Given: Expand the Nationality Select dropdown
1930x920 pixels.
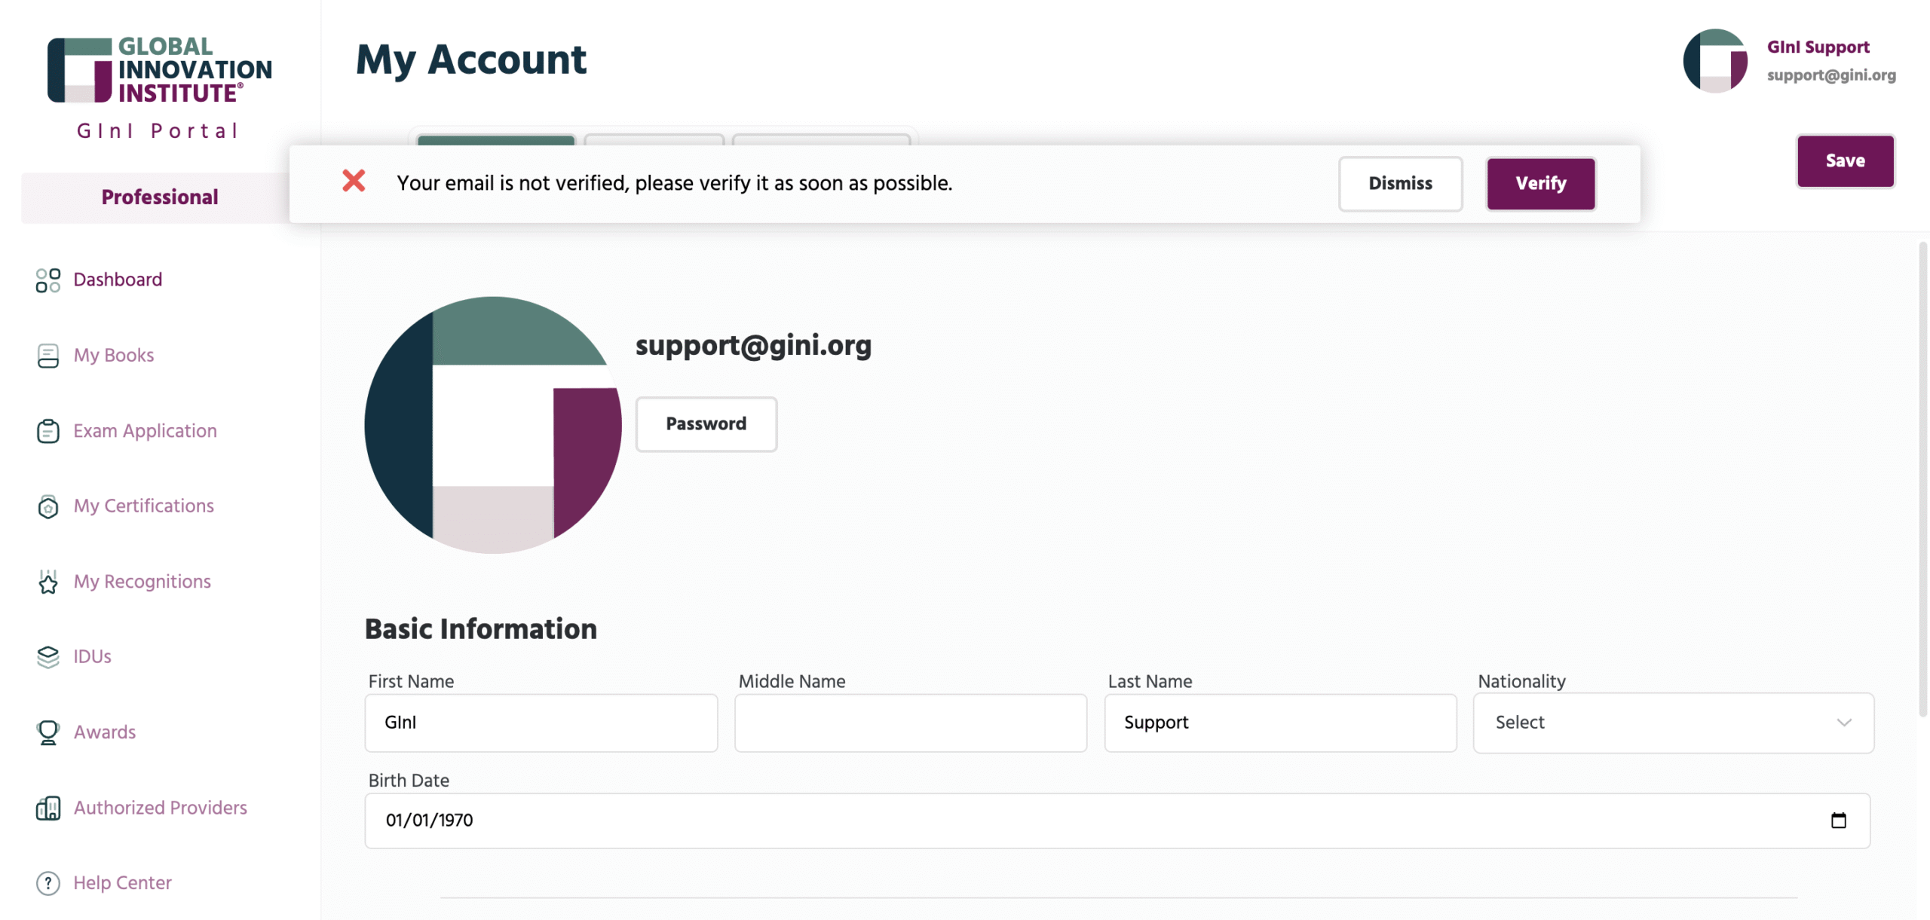Looking at the screenshot, I should coord(1673,723).
